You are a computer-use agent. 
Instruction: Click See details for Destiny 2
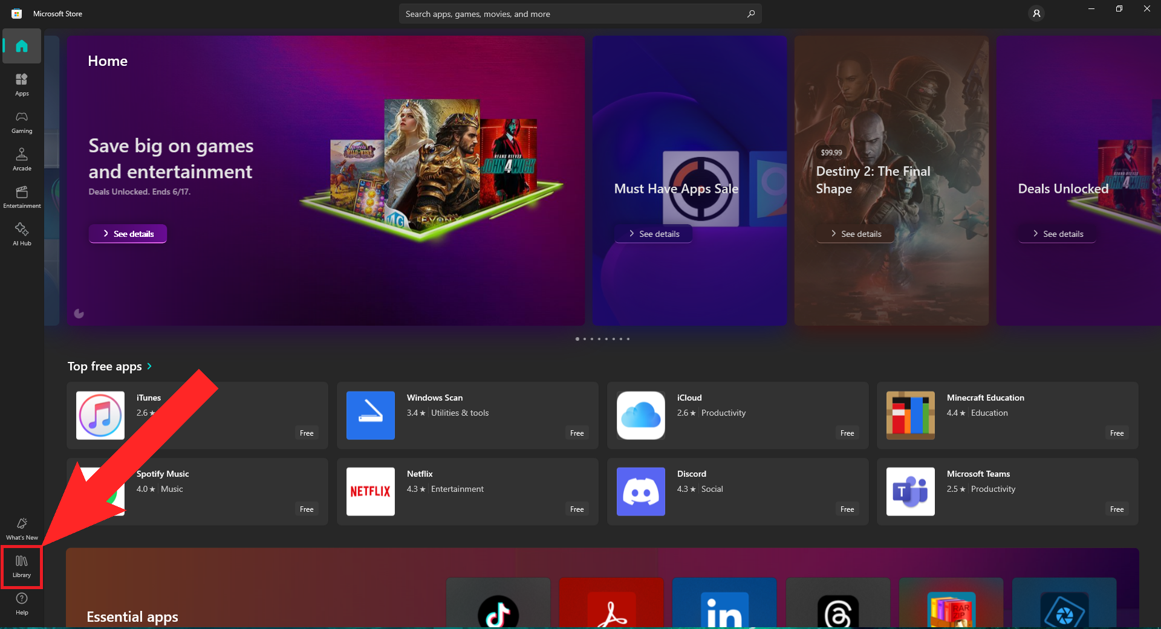click(x=856, y=234)
